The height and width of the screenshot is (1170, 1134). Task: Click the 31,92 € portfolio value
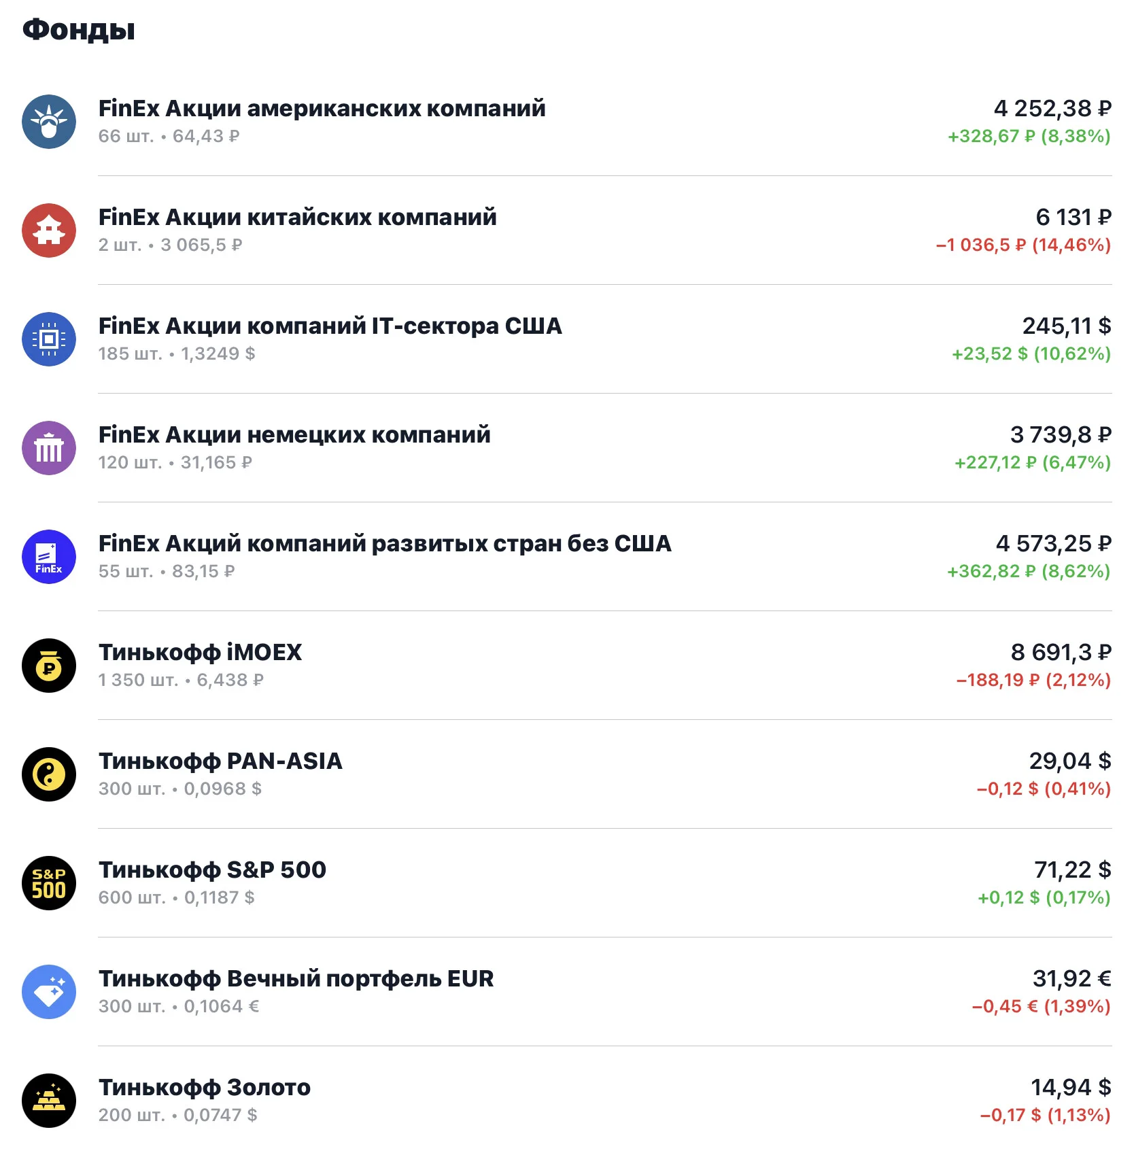click(1071, 978)
